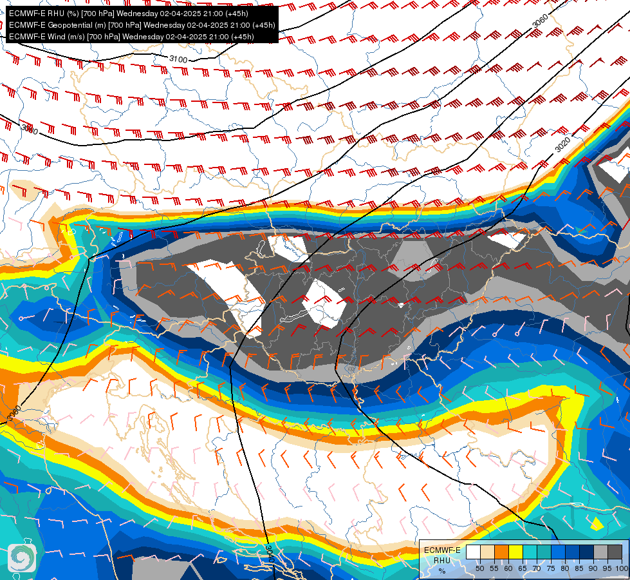This screenshot has height=580, width=630.
Task: Click the legend tick value 95
Action: pos(607,568)
